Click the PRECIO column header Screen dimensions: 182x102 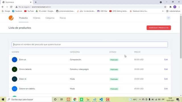(x=137, y=52)
